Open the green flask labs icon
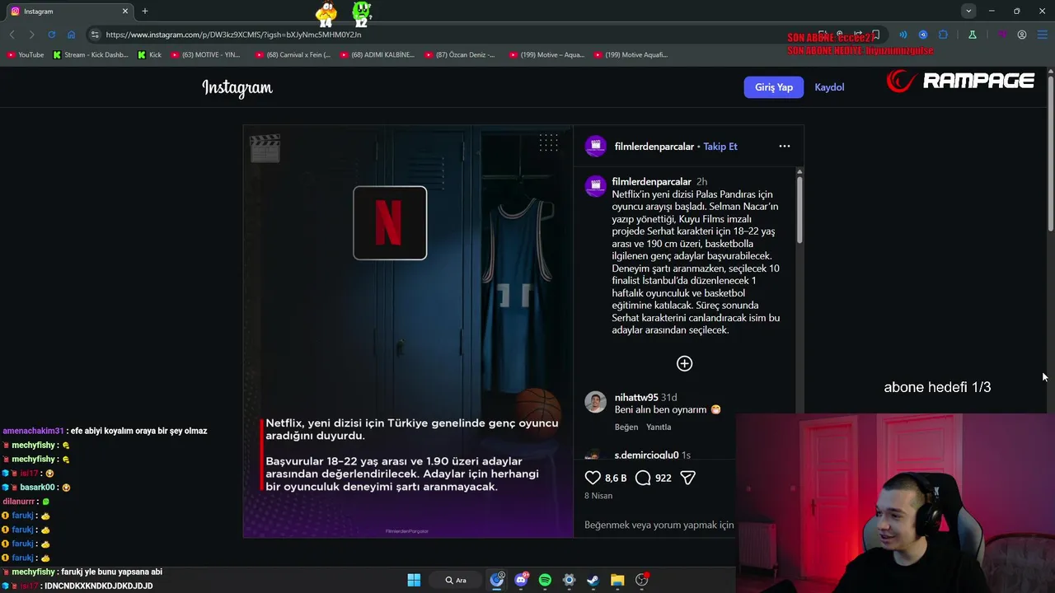 click(x=973, y=35)
